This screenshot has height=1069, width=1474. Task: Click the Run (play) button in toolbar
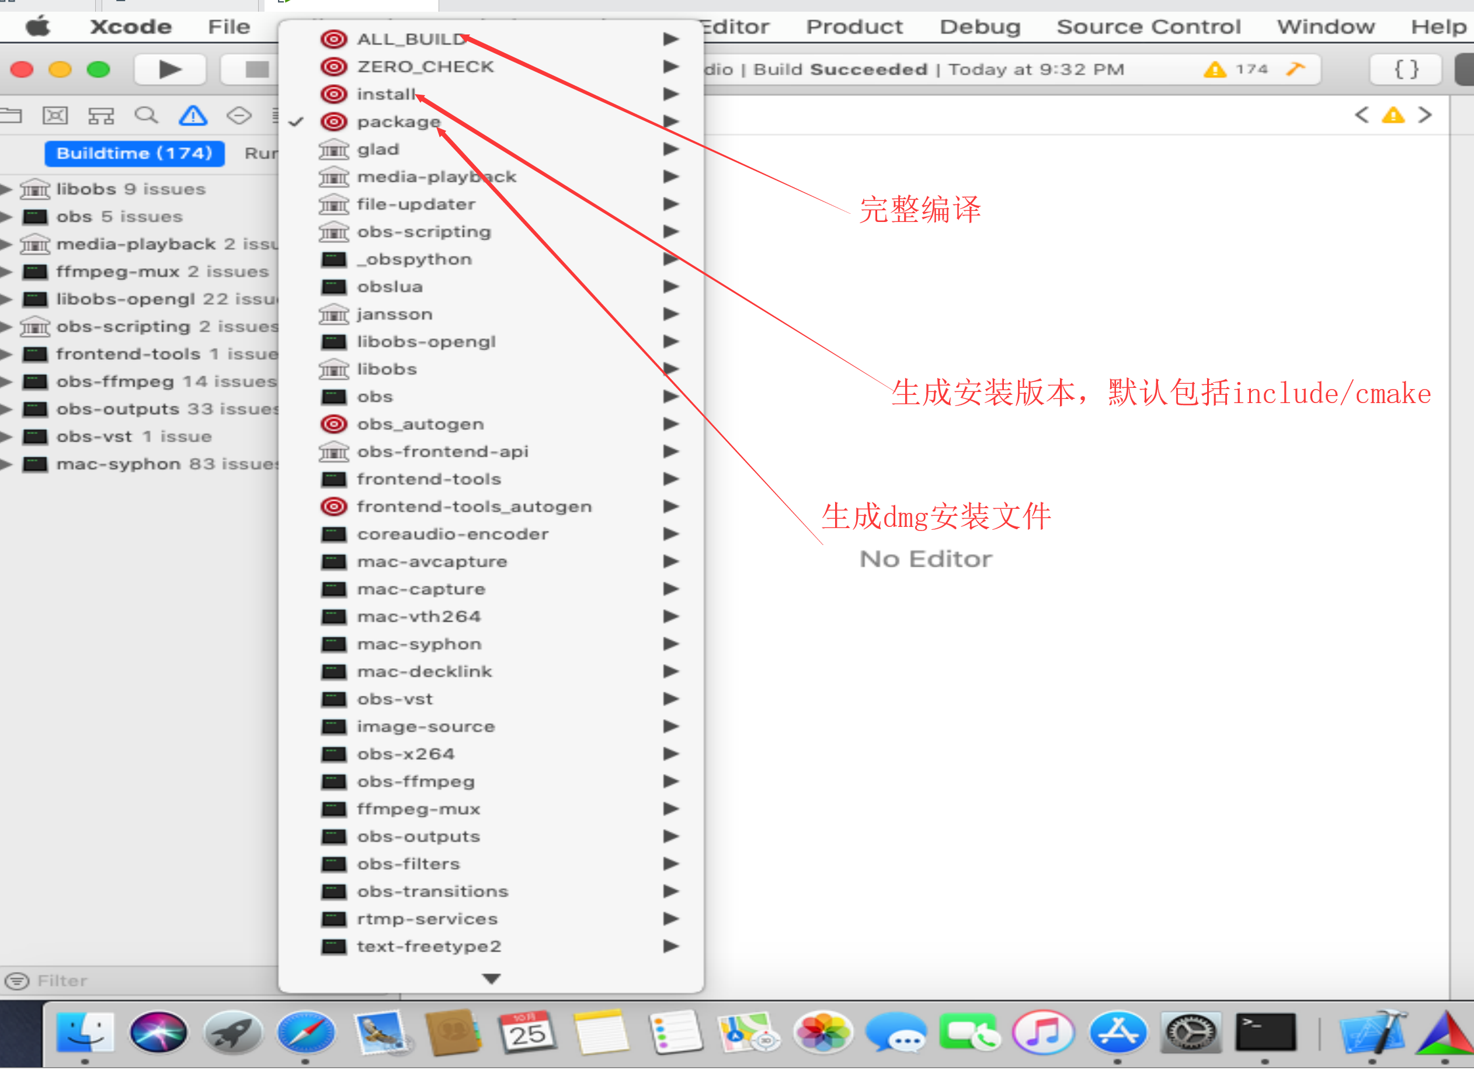click(171, 69)
